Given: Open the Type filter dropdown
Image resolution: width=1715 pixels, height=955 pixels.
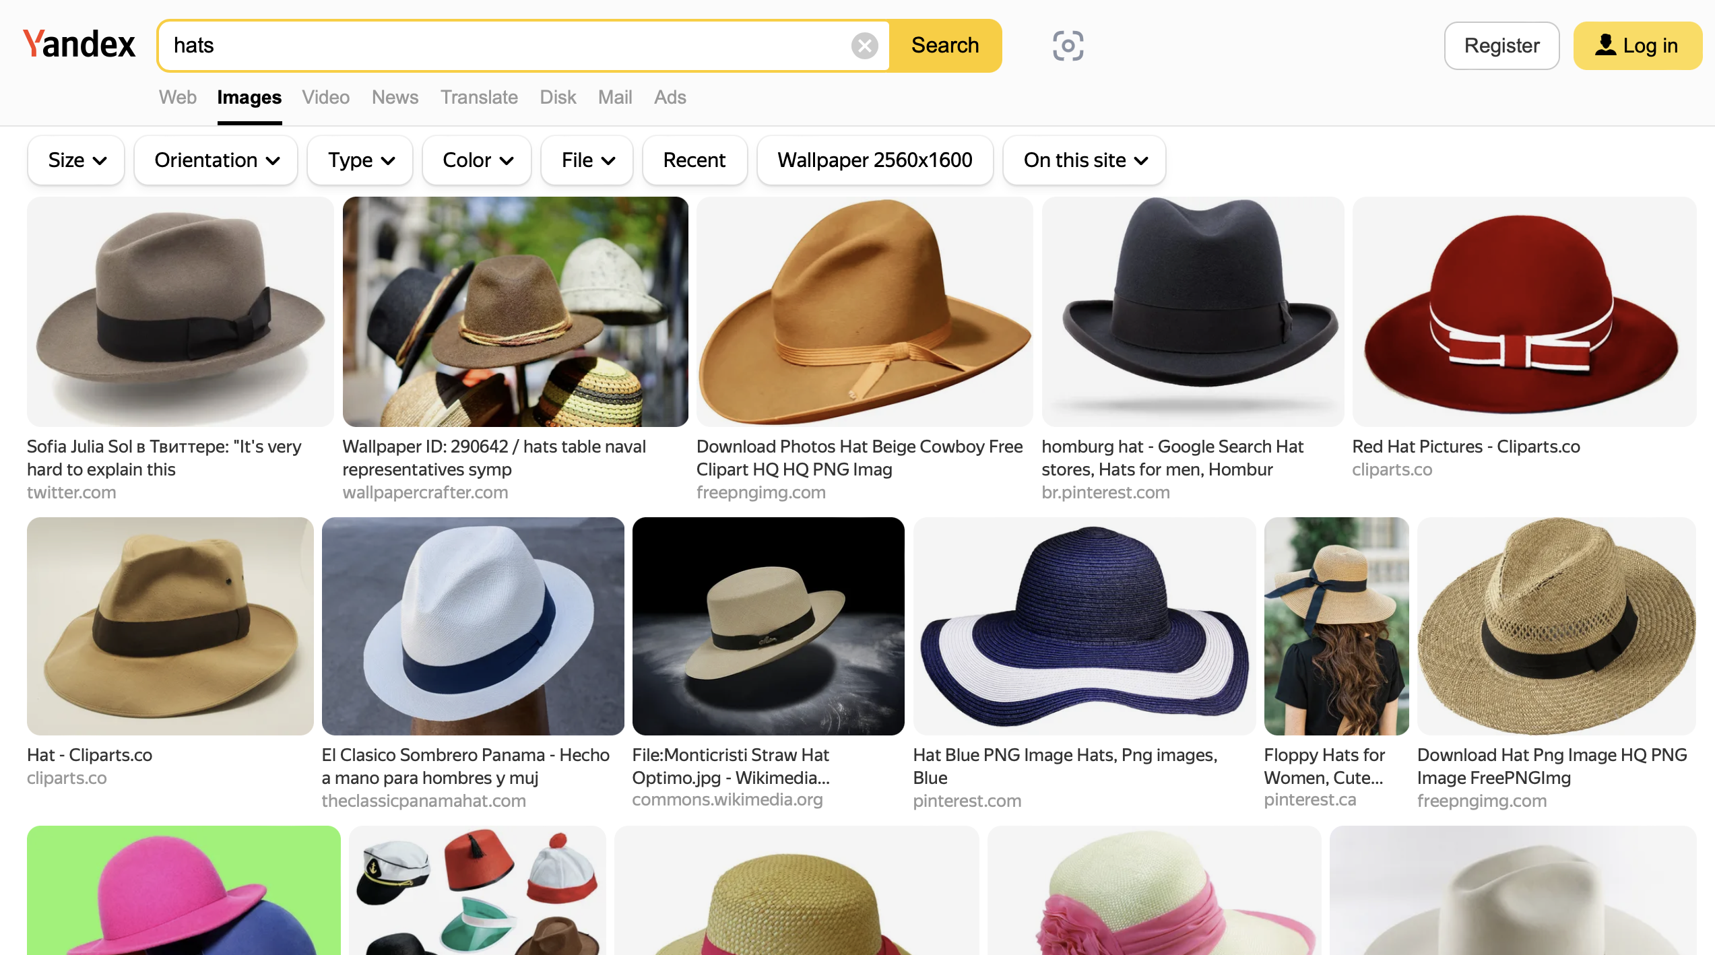Looking at the screenshot, I should (360, 160).
